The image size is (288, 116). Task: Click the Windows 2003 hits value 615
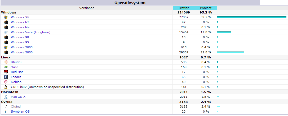(184, 47)
